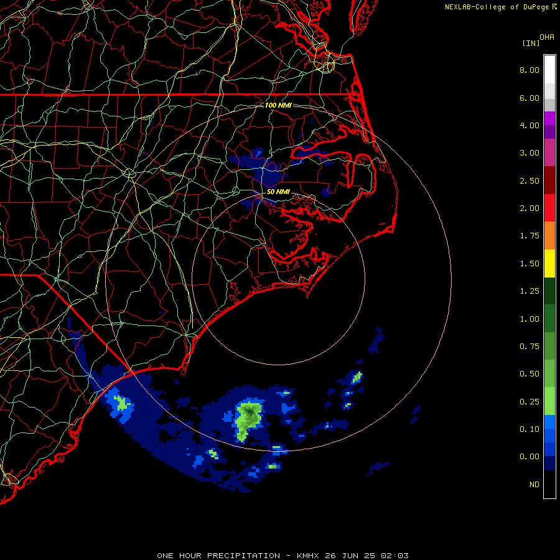Viewport: 560px width, 560px height.
Task: Click the [IN] units label
Action: point(531,43)
